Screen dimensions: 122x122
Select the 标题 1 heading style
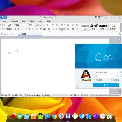coord(94,27)
